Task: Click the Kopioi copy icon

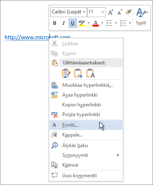Action: tap(55, 53)
